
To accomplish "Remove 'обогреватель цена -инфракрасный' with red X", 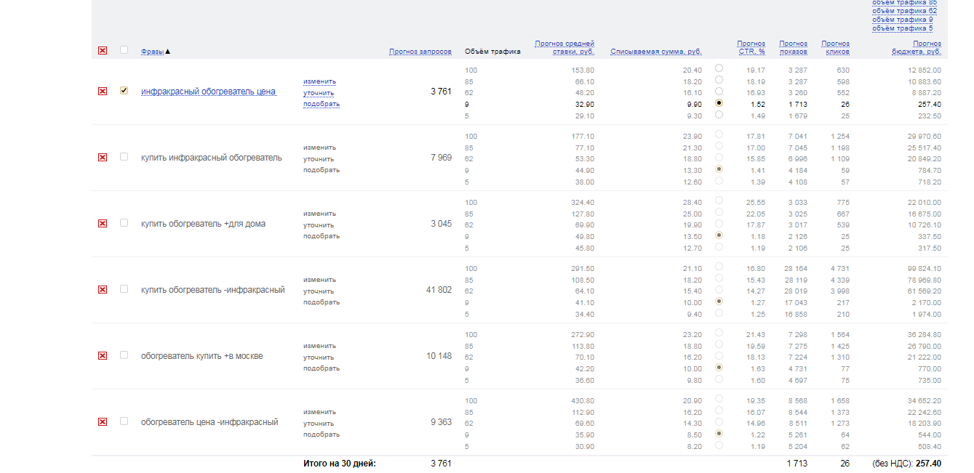I will [x=103, y=422].
